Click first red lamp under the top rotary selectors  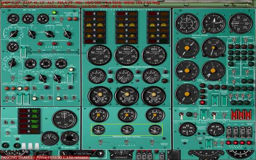point(40,44)
